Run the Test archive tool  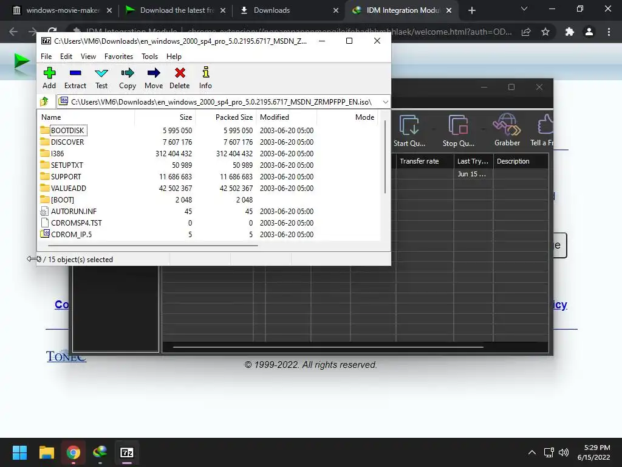(x=101, y=78)
